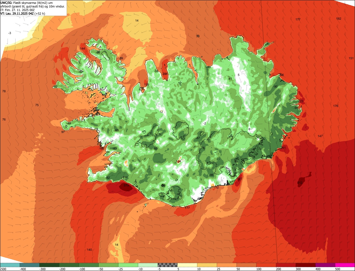The width and height of the screenshot is (355, 271).
Task: Click the '-186' value on the west coast
Action: tap(102, 149)
